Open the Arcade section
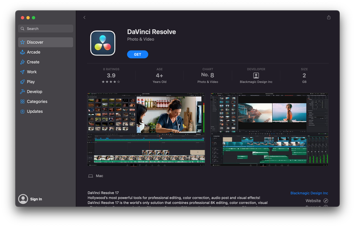355x227 pixels. coord(45,52)
